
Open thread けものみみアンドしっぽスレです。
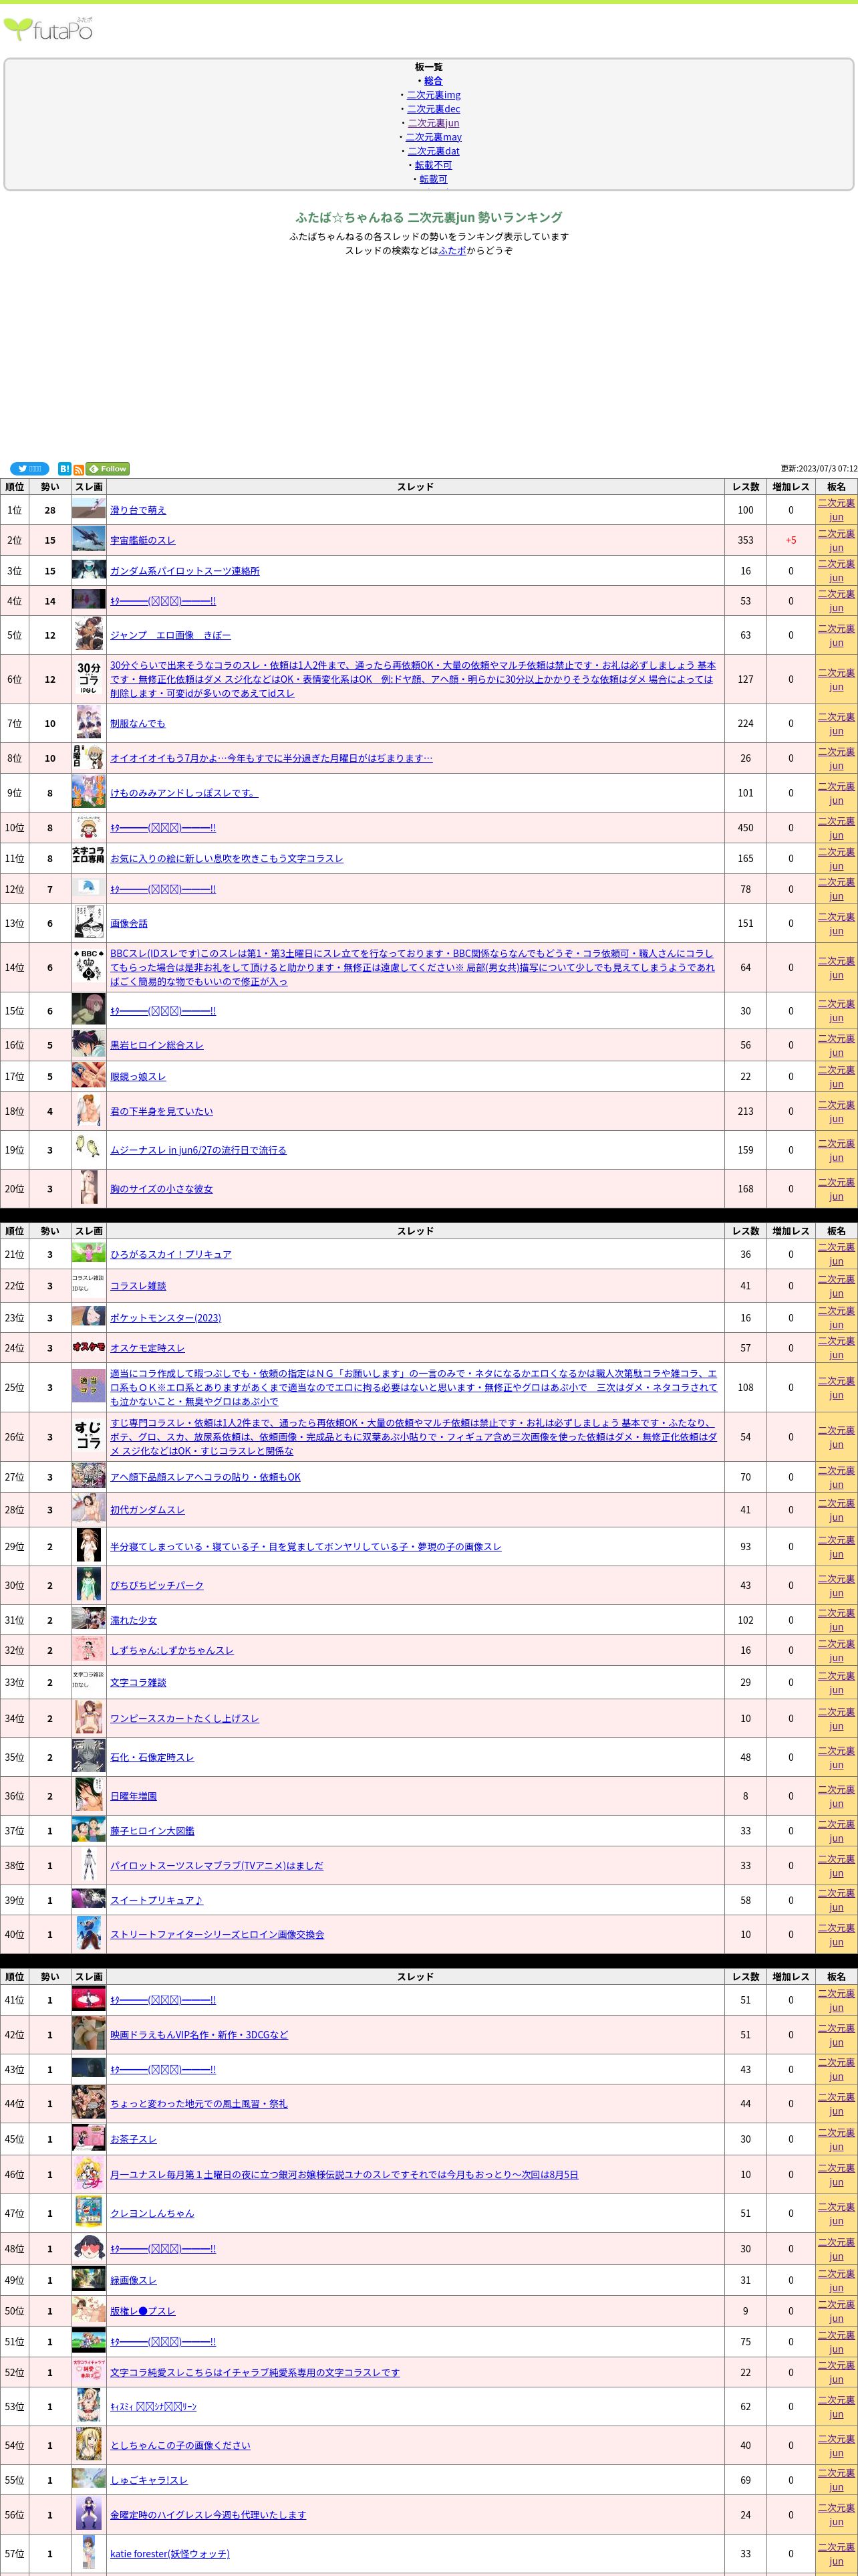click(x=184, y=793)
